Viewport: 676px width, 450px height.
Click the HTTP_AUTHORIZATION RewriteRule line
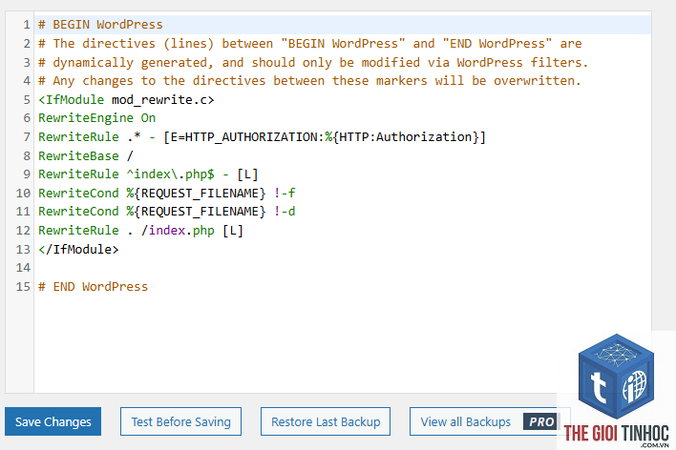point(262,137)
